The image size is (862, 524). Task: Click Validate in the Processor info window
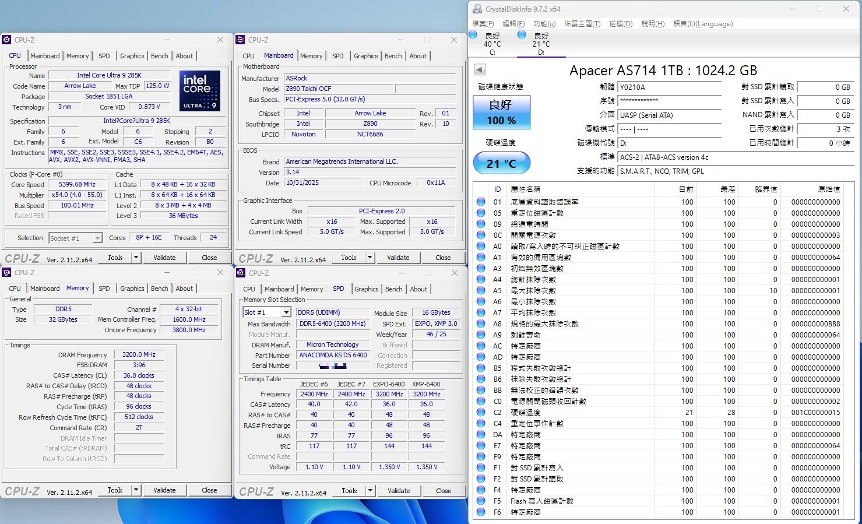coord(164,257)
